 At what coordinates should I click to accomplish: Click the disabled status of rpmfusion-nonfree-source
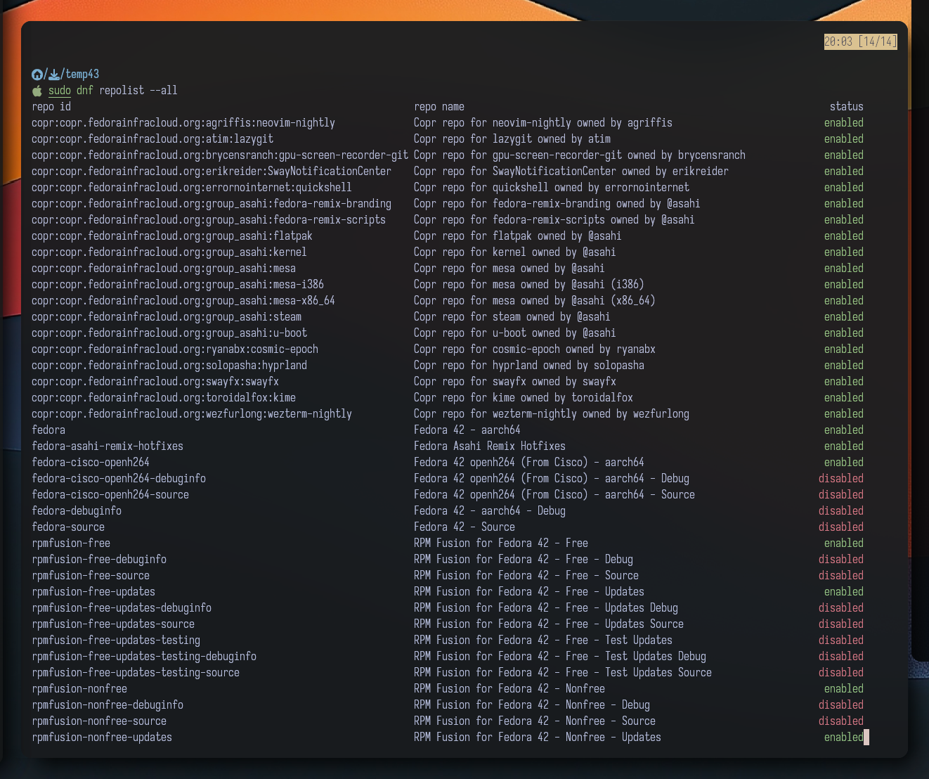click(841, 721)
